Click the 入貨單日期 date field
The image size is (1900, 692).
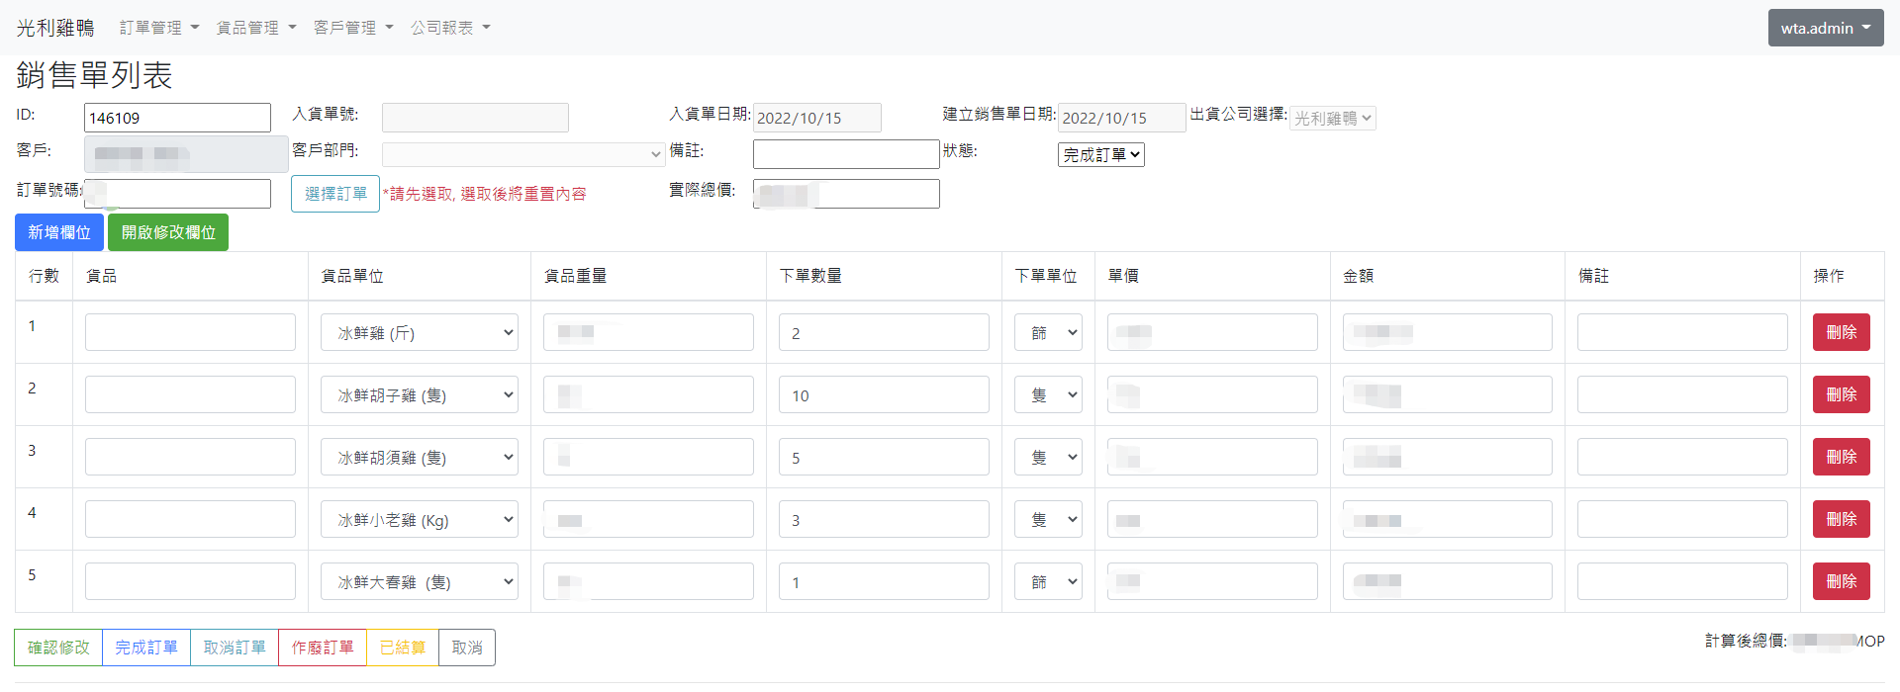pos(817,118)
